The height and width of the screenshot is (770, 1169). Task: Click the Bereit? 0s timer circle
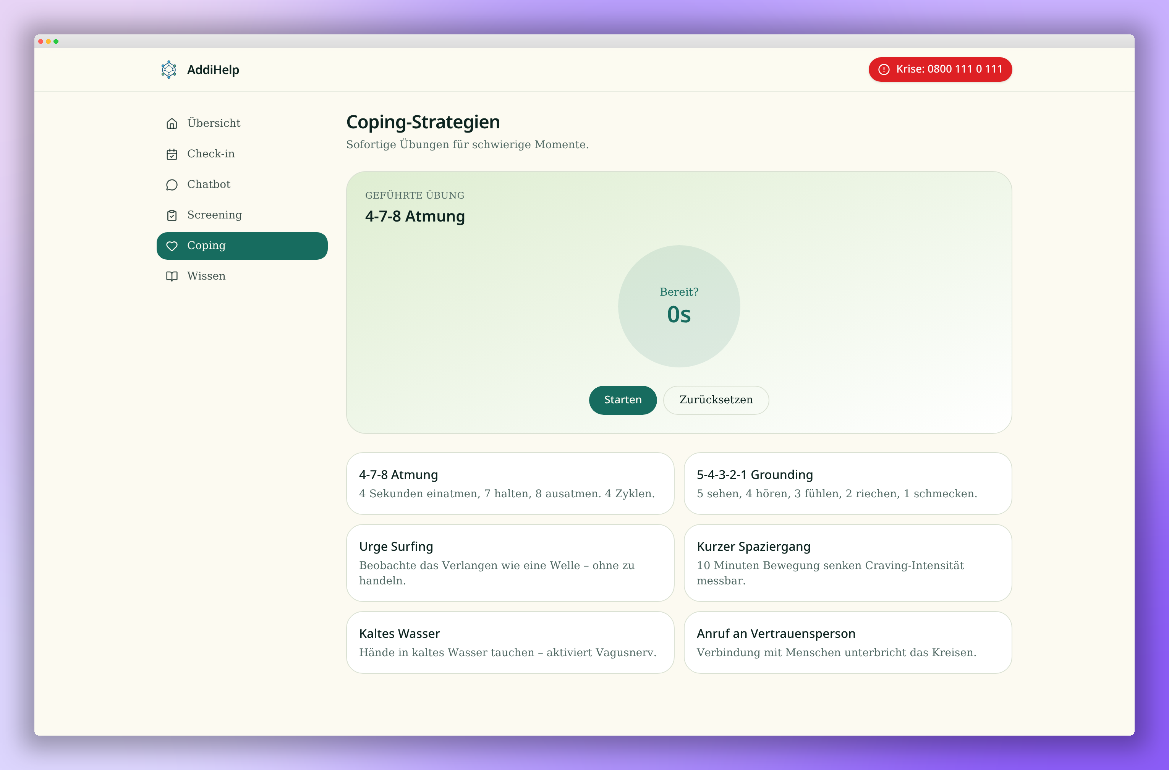(679, 306)
